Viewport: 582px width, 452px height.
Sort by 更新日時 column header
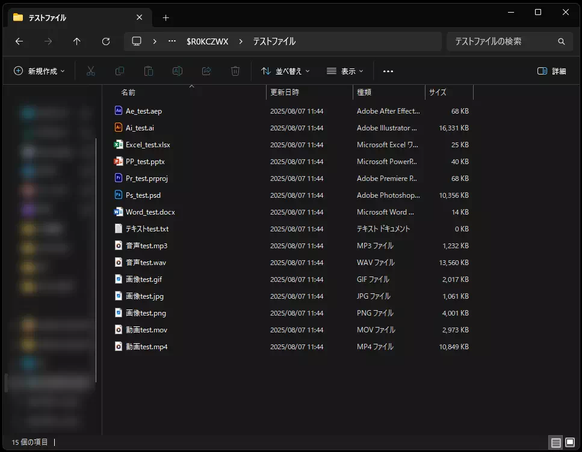pos(285,93)
